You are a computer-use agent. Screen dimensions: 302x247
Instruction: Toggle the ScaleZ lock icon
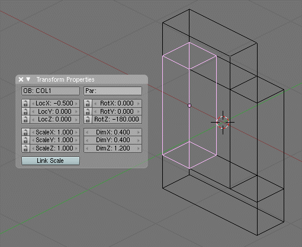25,148
